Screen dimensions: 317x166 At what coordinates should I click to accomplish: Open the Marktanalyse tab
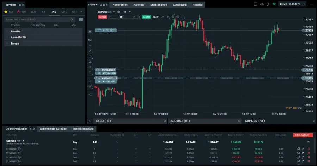pos(158,5)
